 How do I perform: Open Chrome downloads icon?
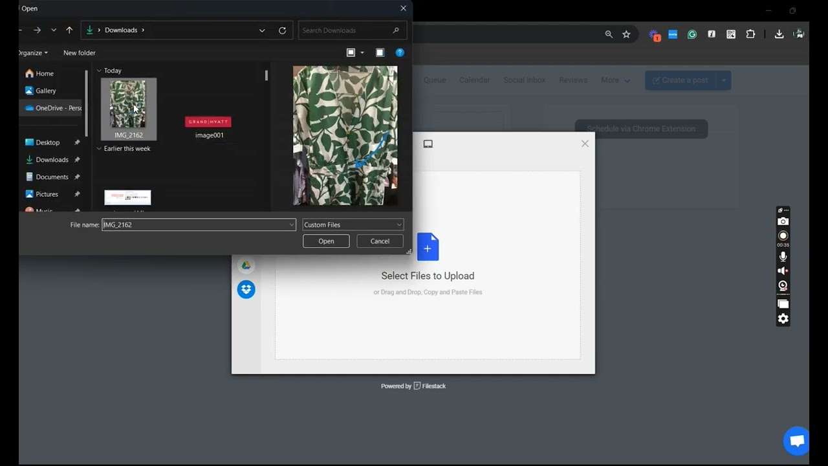[x=779, y=34]
